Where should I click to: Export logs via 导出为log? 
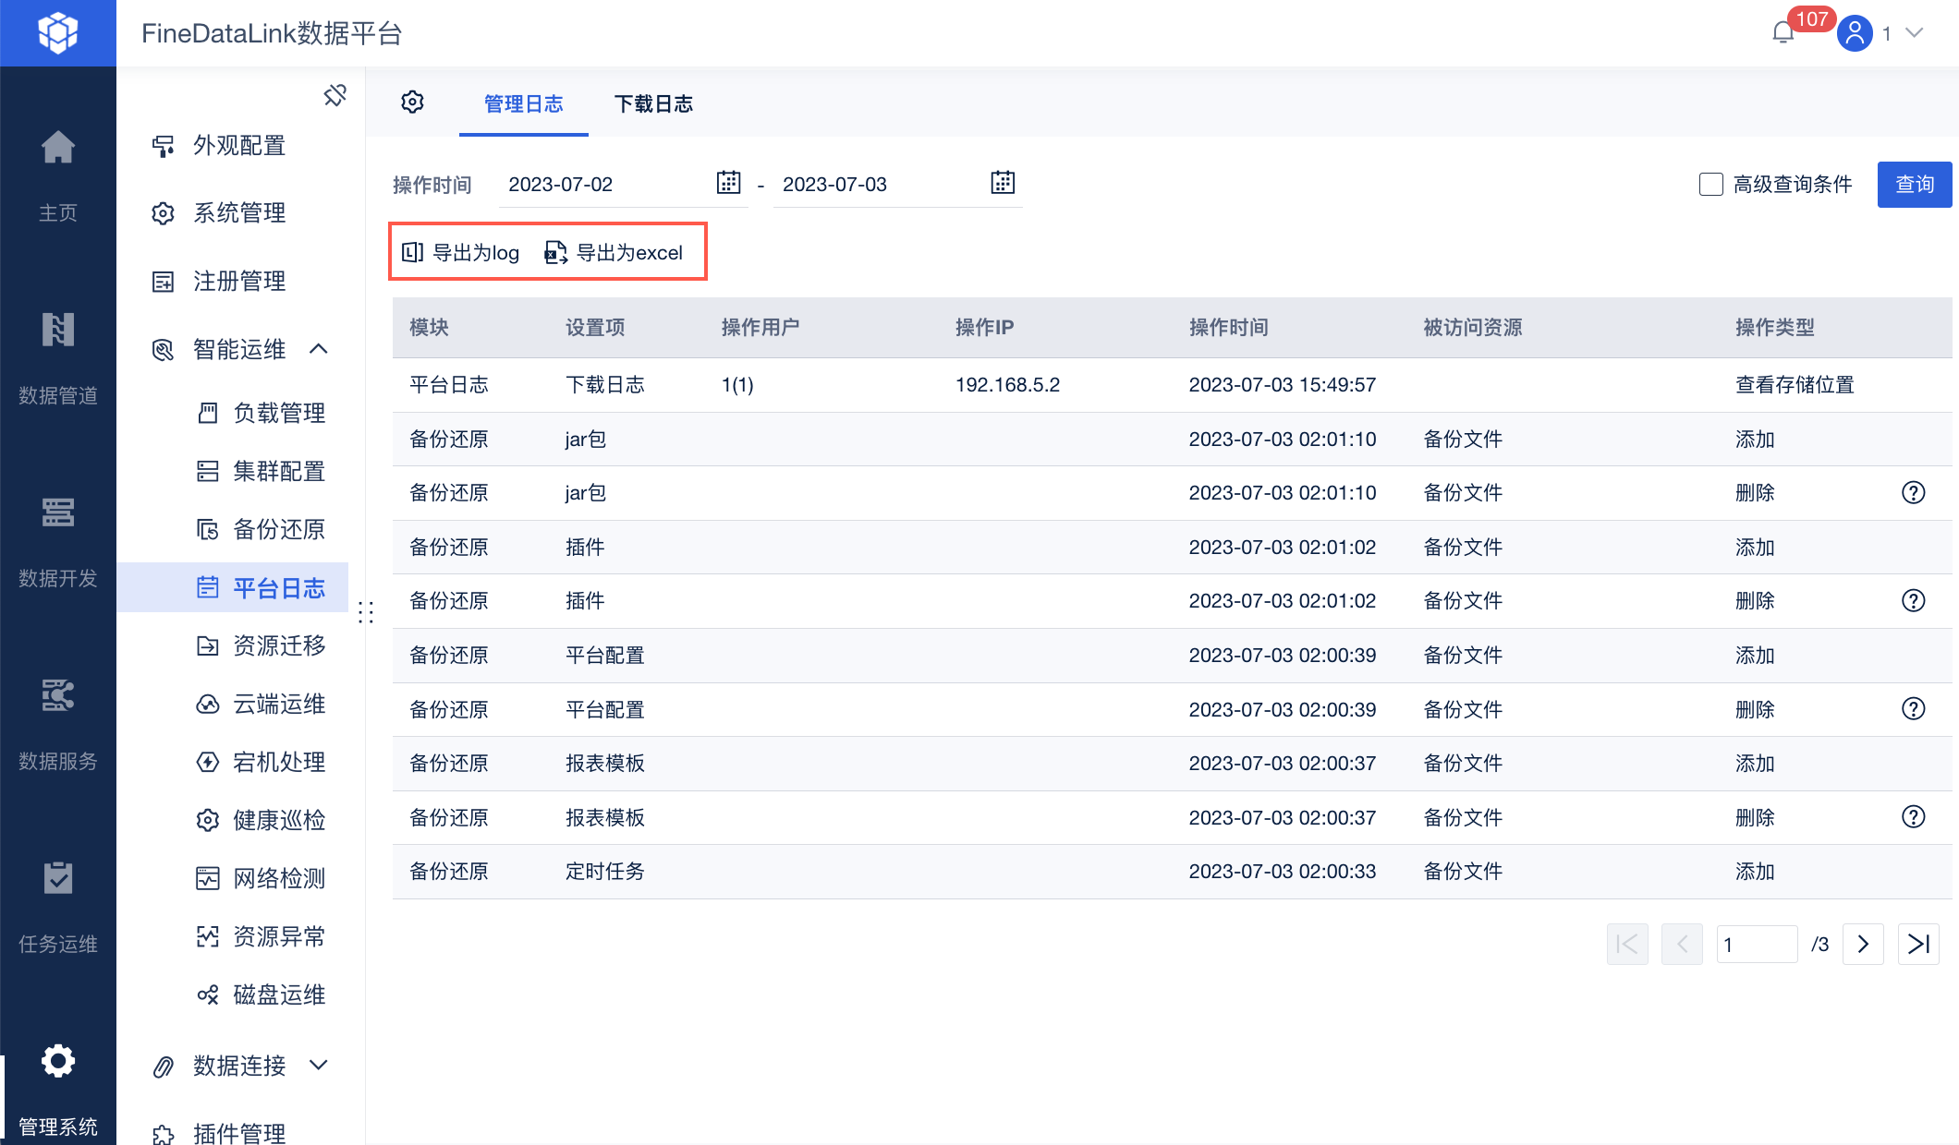[461, 252]
